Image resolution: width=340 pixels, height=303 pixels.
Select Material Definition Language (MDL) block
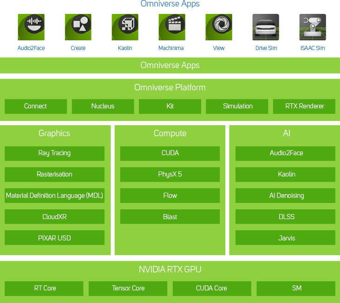(54, 196)
